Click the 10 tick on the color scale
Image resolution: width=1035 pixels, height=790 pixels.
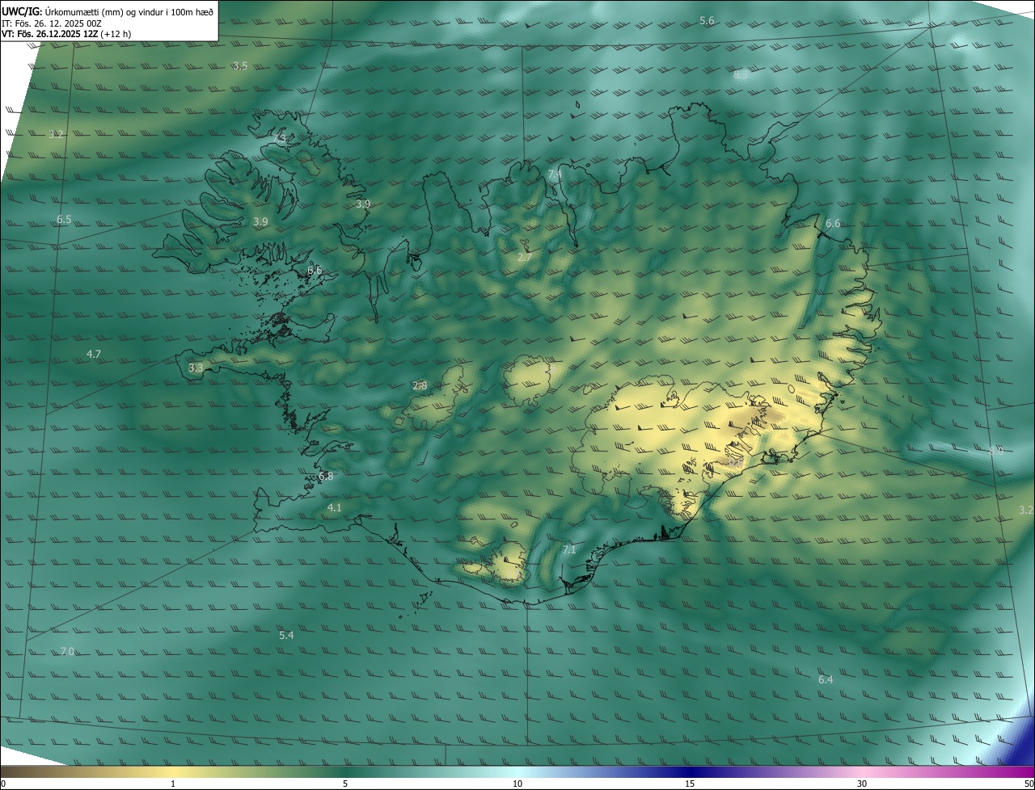click(517, 784)
